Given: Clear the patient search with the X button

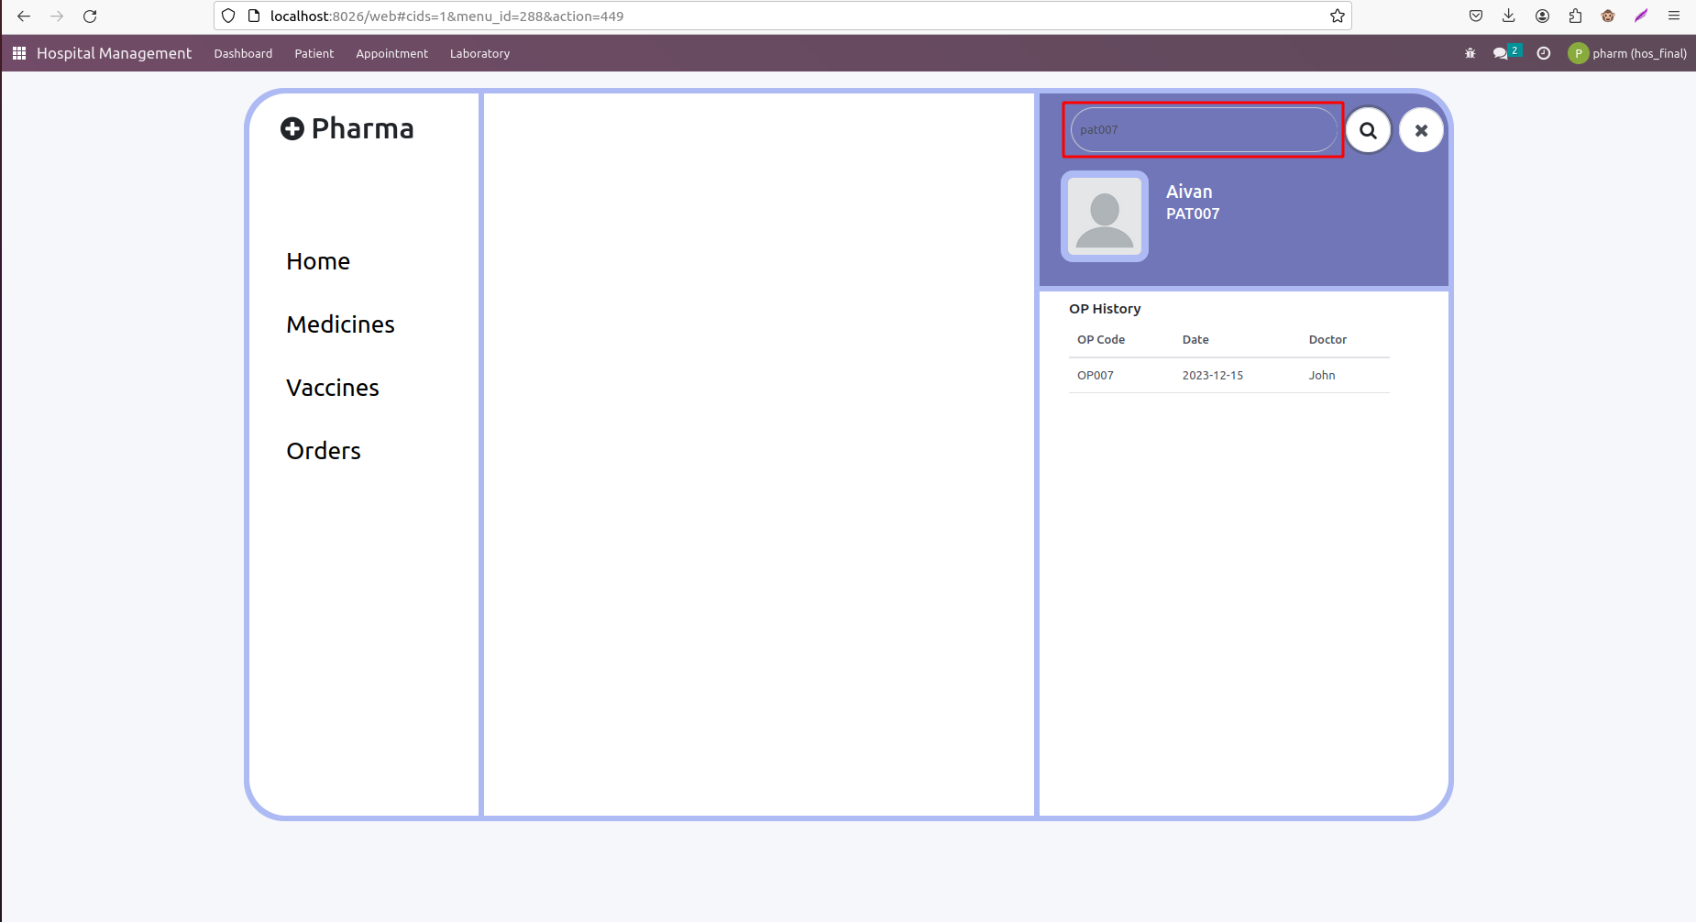Looking at the screenshot, I should pyautogui.click(x=1421, y=130).
